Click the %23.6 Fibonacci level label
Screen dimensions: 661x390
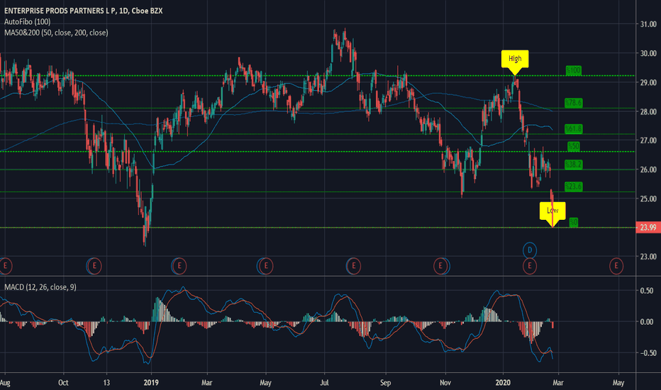(x=573, y=186)
